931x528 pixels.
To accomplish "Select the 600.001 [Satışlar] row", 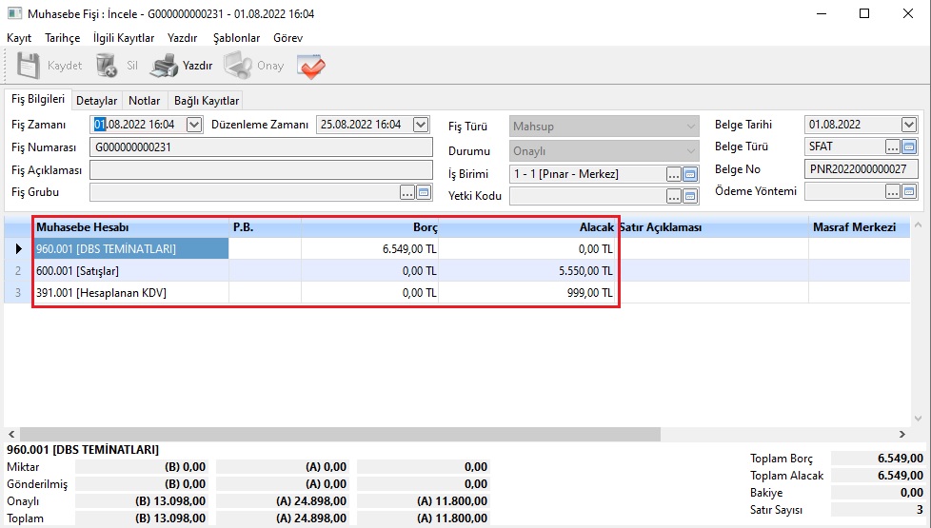I will tap(130, 271).
